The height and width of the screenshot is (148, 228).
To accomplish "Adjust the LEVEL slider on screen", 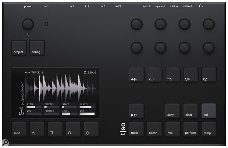I will [70, 114].
